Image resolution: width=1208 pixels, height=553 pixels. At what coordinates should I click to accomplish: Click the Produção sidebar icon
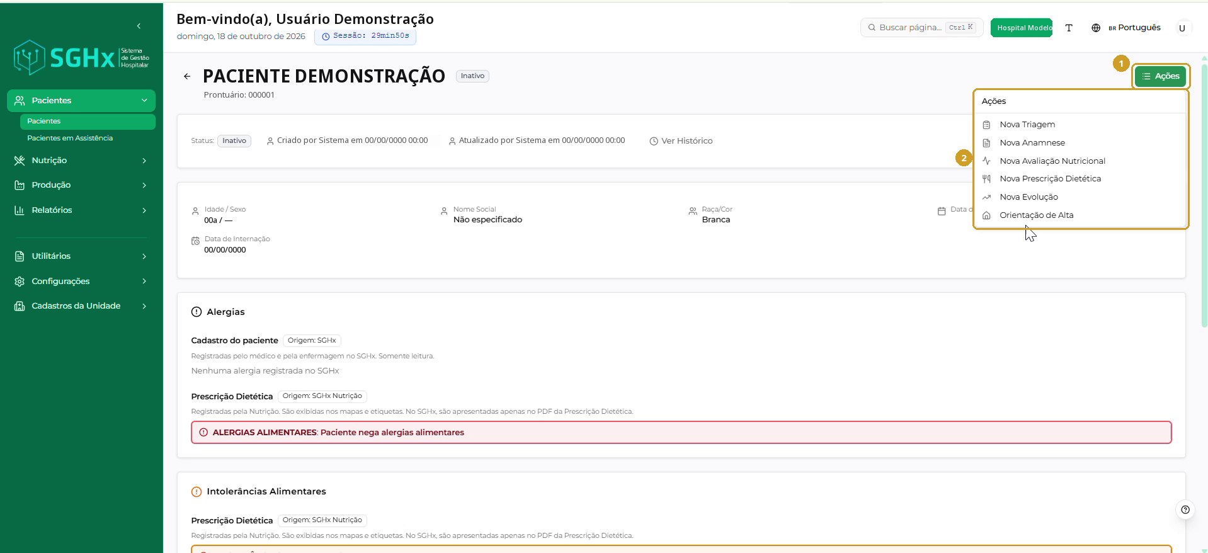coord(20,185)
